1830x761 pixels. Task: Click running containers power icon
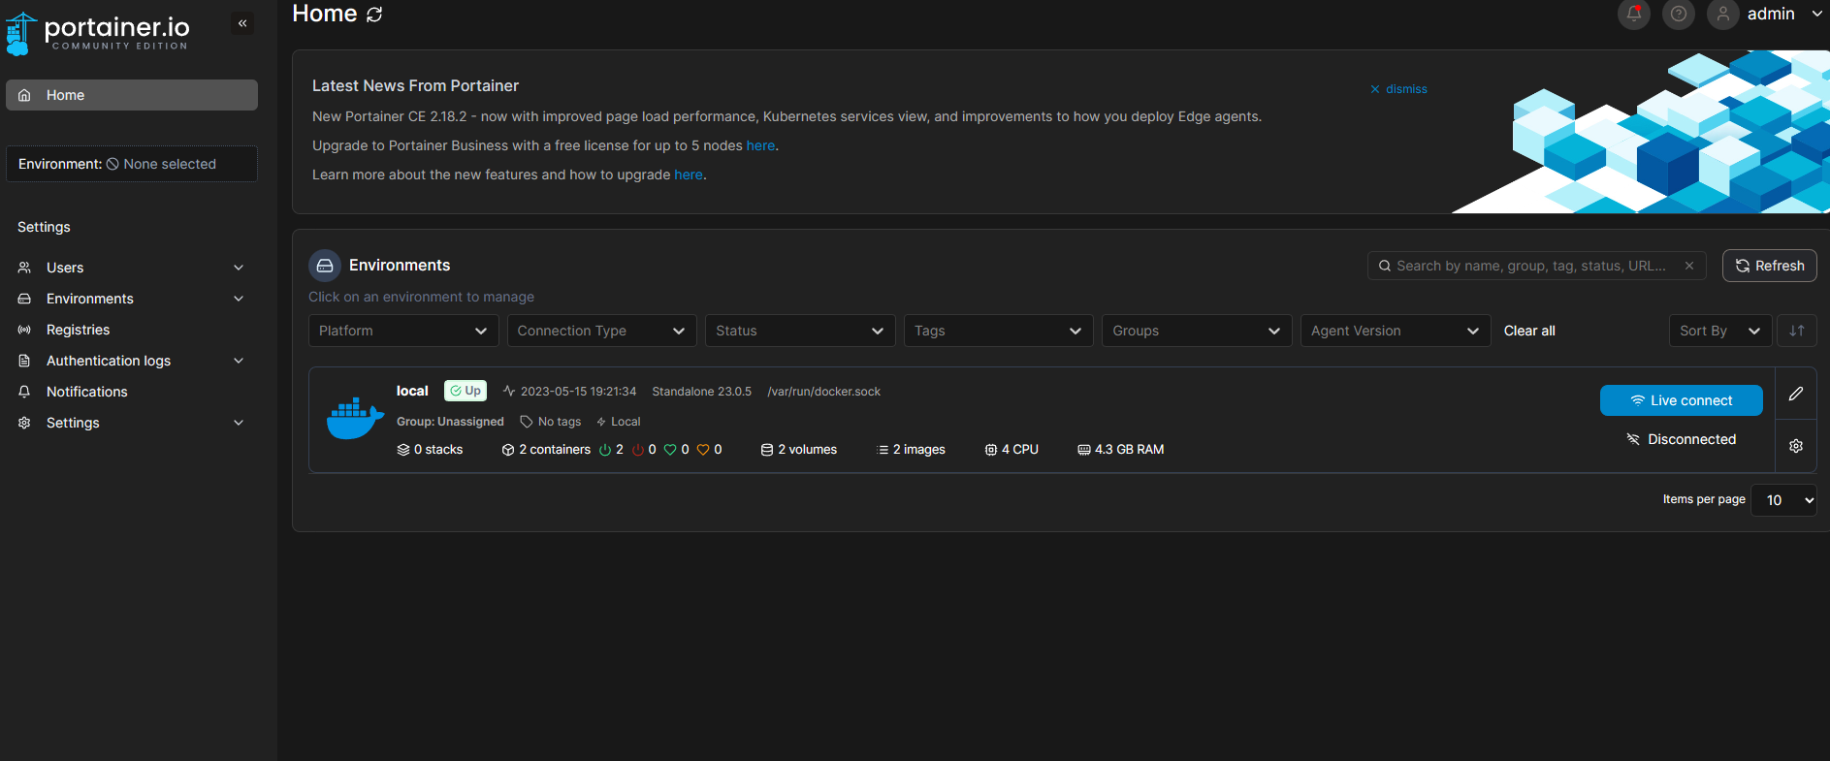coord(605,450)
